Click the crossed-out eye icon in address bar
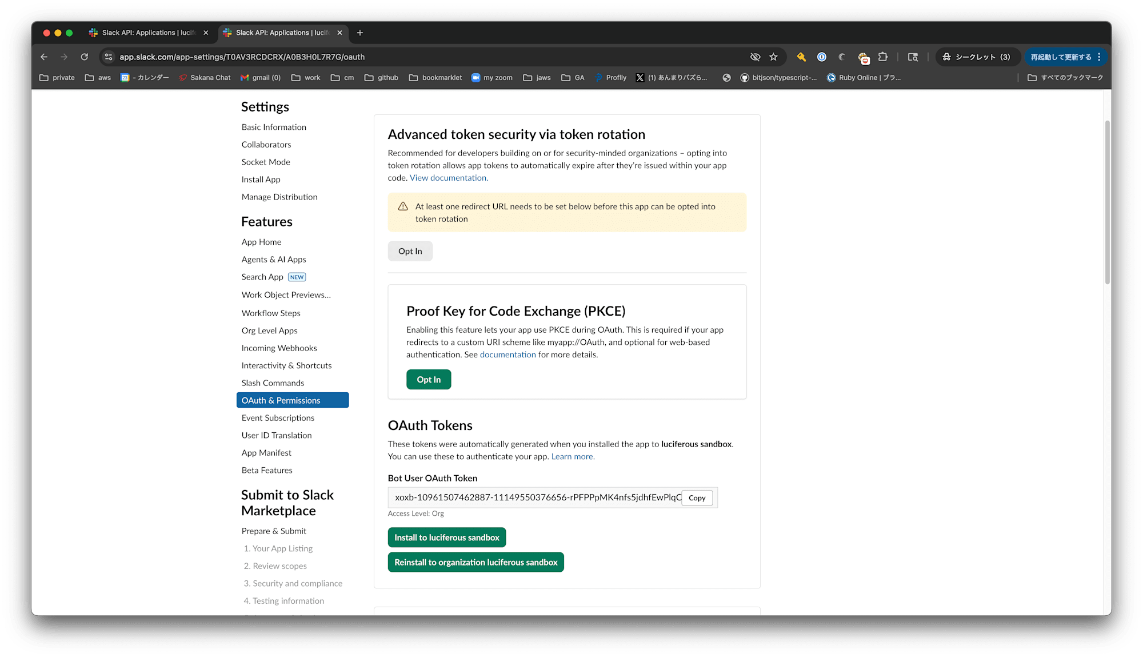This screenshot has height=657, width=1143. click(755, 57)
